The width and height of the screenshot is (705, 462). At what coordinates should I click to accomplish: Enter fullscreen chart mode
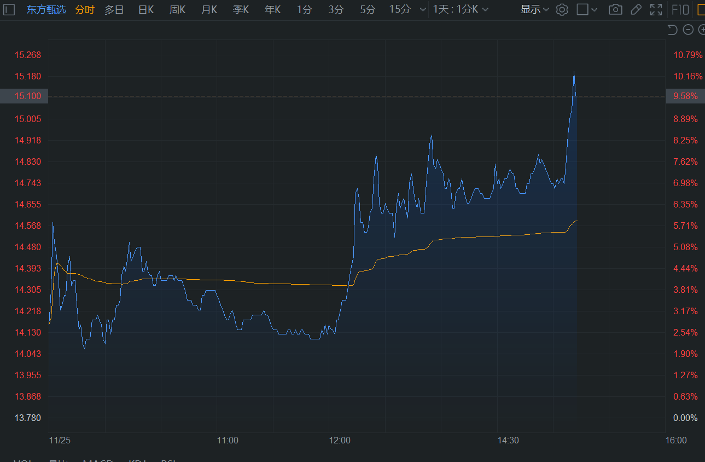click(656, 9)
